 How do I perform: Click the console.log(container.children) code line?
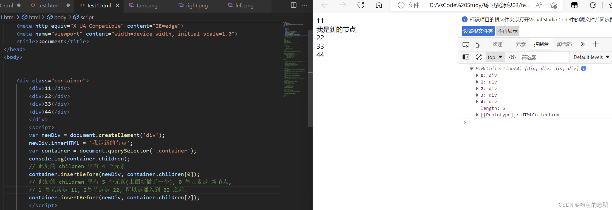tap(79, 159)
